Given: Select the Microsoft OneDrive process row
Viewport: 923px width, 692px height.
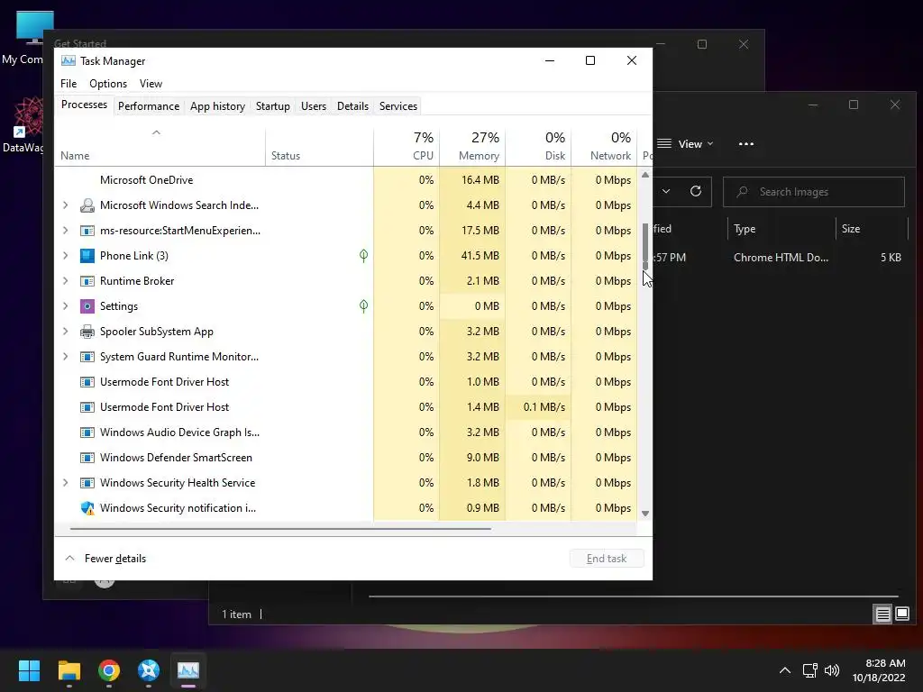Looking at the screenshot, I should click(346, 180).
